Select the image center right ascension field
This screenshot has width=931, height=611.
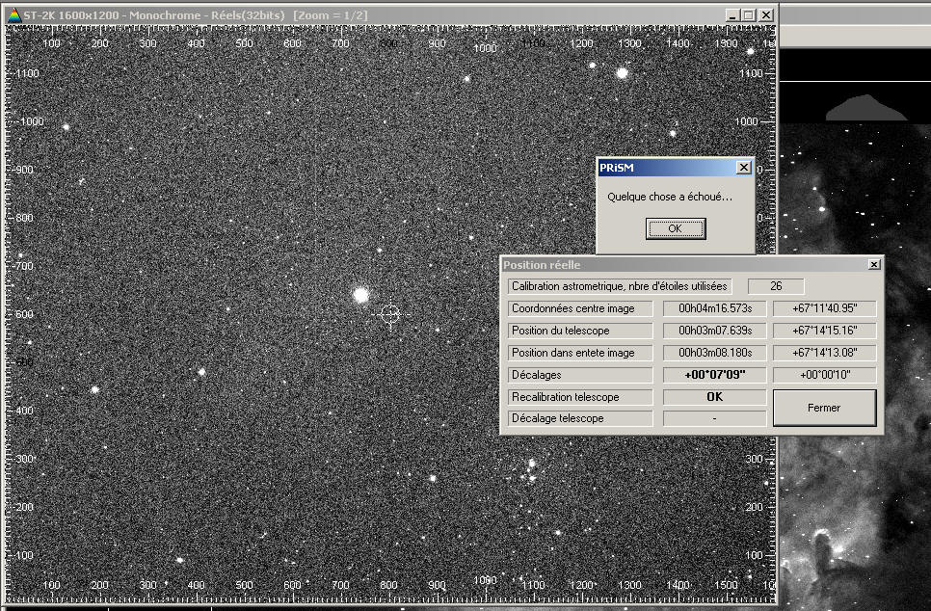[715, 309]
